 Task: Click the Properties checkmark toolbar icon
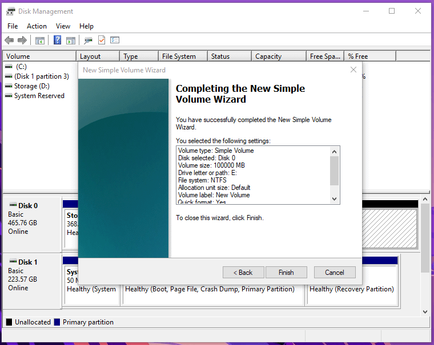[102, 40]
